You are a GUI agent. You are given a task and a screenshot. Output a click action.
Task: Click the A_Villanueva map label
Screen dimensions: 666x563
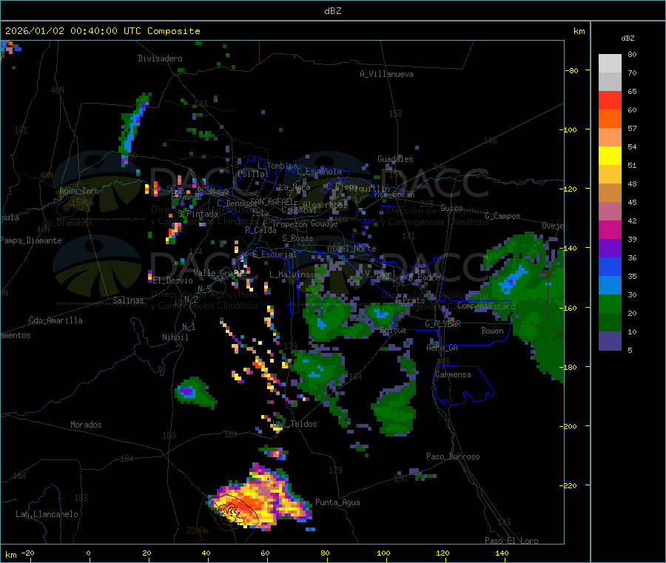pos(386,74)
